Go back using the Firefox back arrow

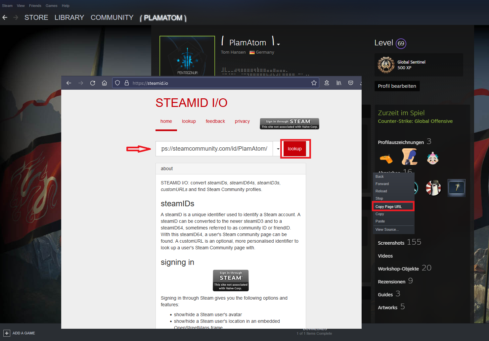click(69, 83)
